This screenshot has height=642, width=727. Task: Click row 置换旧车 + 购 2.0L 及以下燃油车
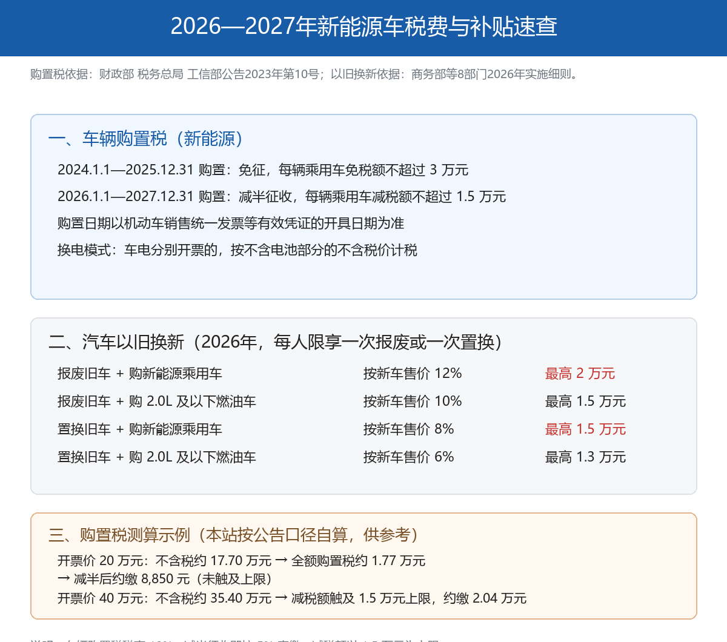point(157,457)
